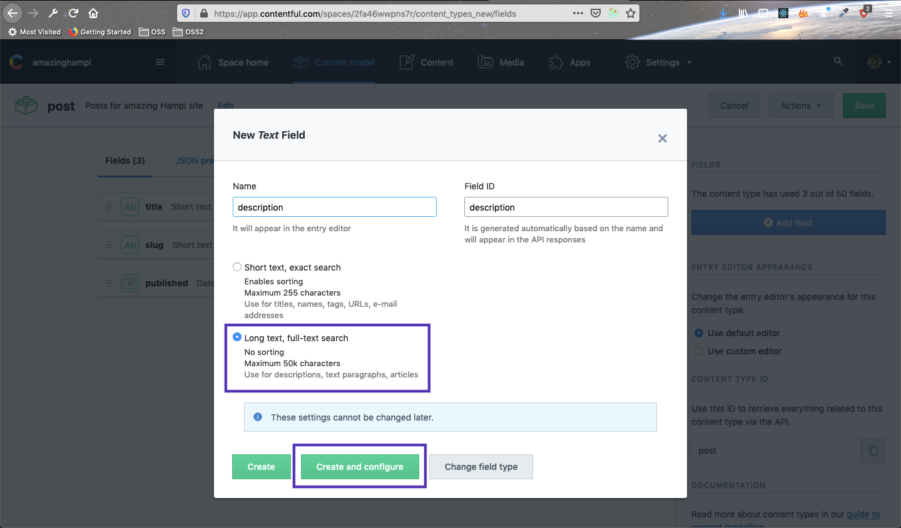Select the slug field row

coord(156,245)
